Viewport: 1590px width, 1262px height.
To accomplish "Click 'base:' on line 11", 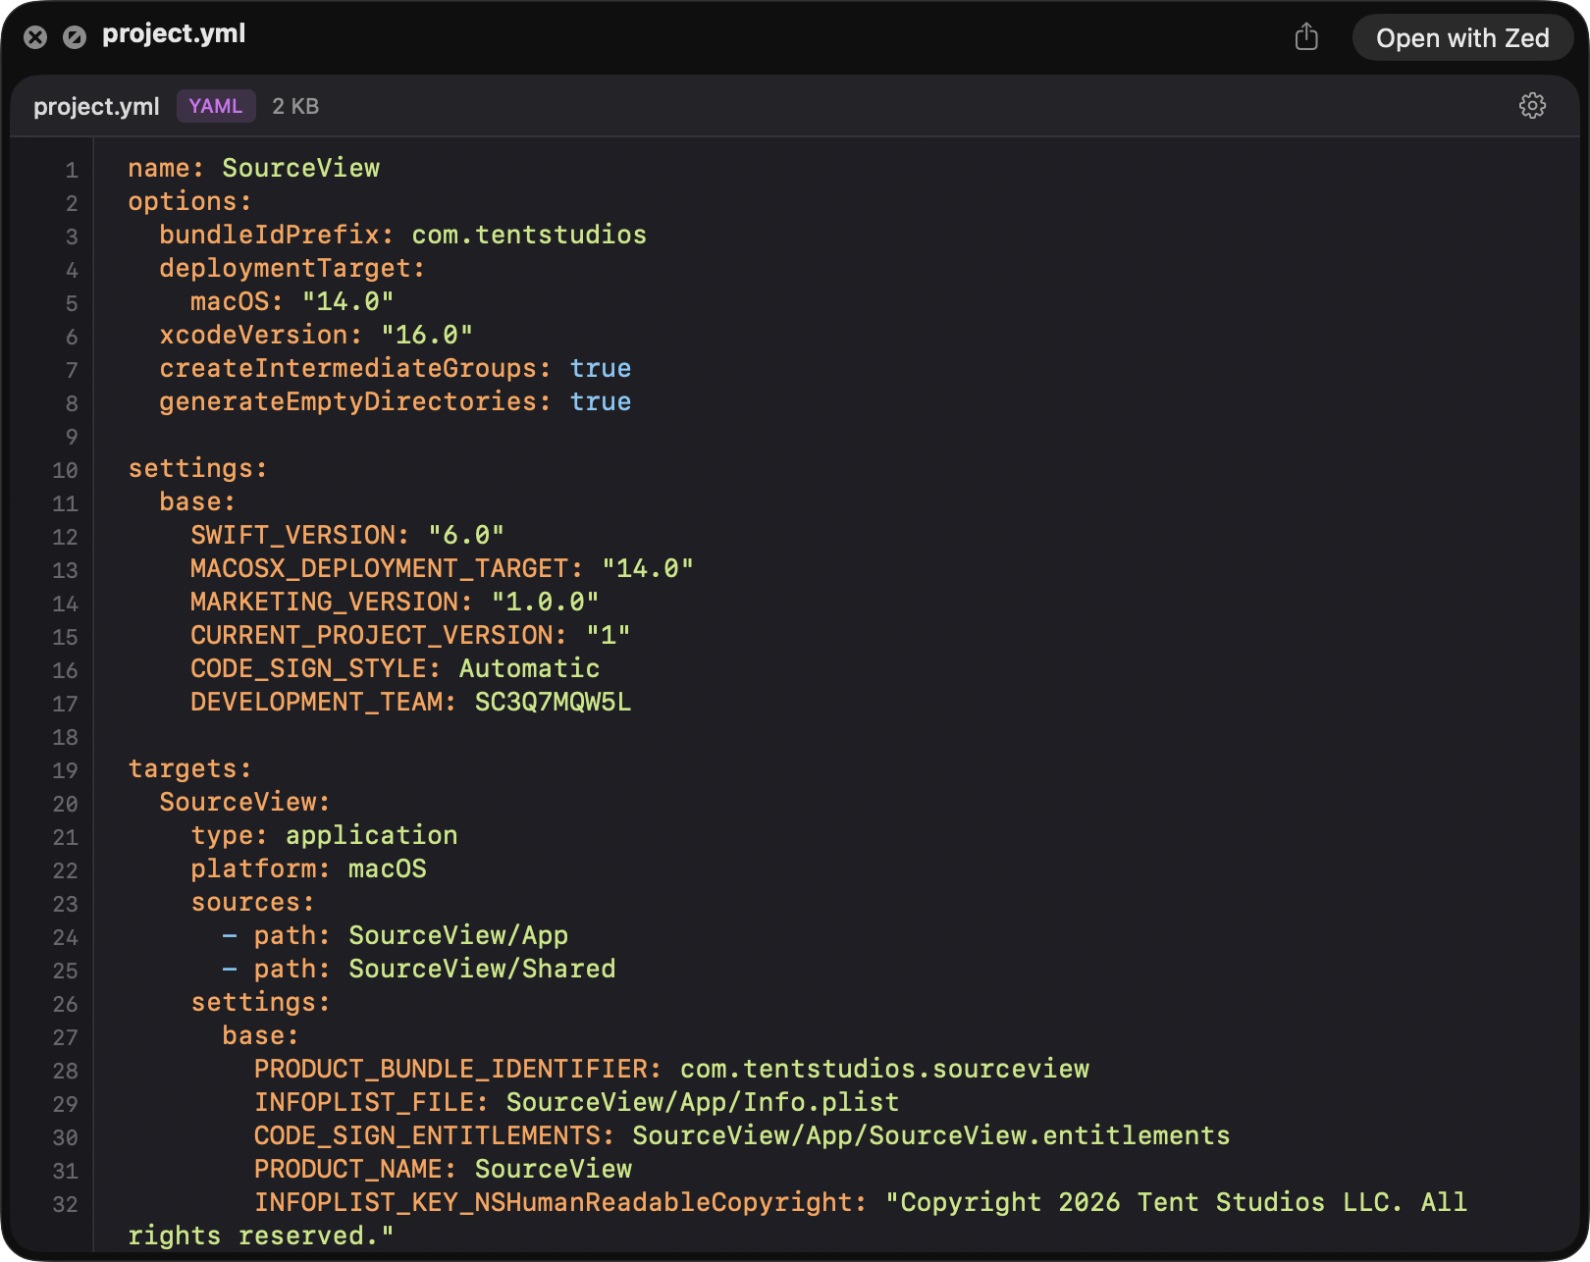I will [x=197, y=501].
